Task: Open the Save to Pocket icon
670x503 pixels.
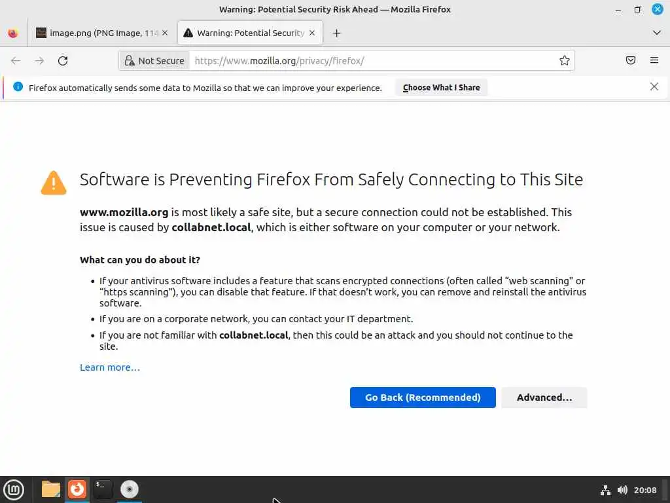Action: click(x=631, y=61)
